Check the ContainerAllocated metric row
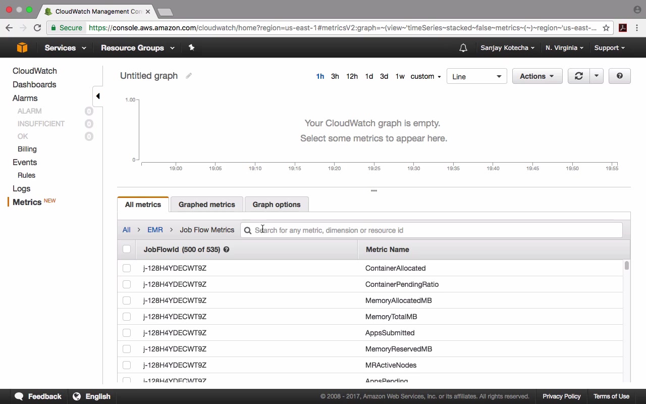Image resolution: width=646 pixels, height=404 pixels. pyautogui.click(x=127, y=268)
